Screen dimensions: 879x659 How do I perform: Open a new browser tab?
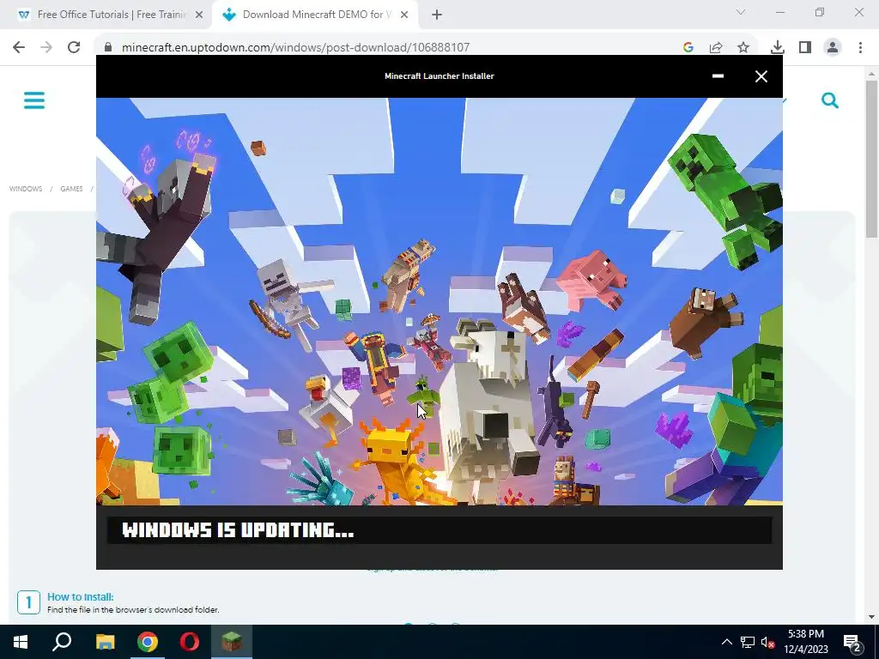pos(437,15)
